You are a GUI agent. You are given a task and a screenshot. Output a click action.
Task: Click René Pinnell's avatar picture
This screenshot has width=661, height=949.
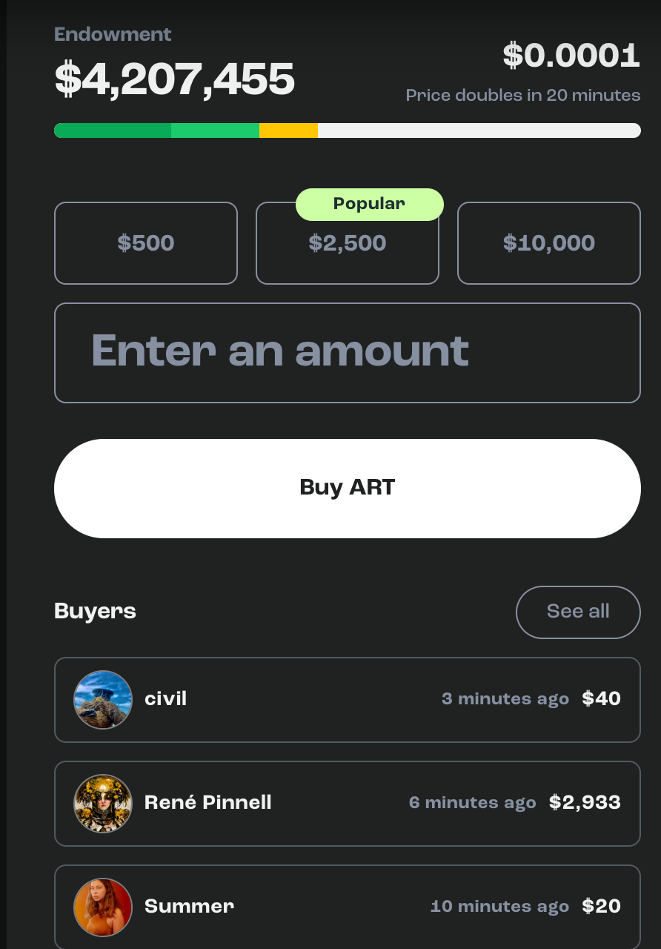103,804
